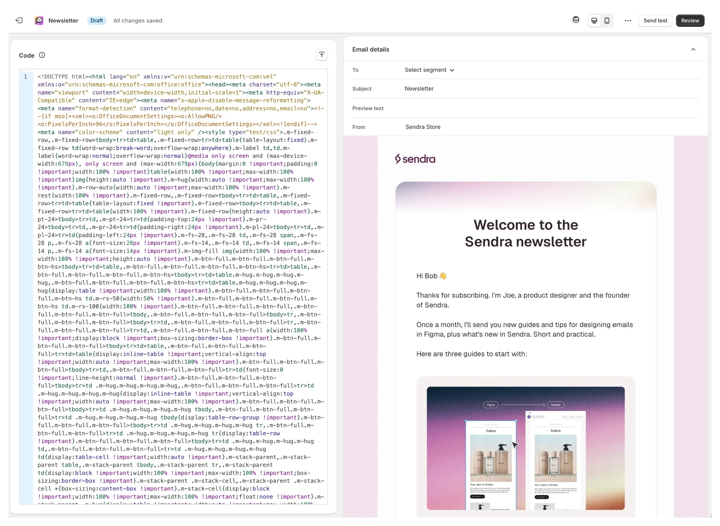This screenshot has height=526, width=720.
Task: Click the Sendra Store From value
Action: click(x=423, y=127)
